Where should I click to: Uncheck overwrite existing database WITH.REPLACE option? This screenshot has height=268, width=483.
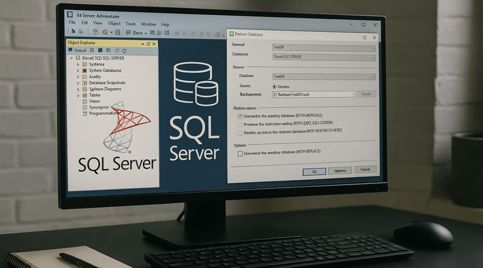point(240,116)
